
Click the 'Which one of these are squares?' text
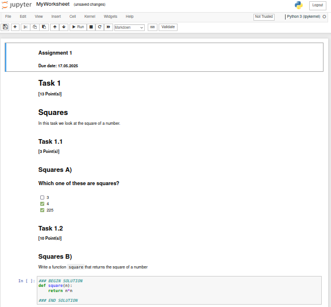coord(79,183)
